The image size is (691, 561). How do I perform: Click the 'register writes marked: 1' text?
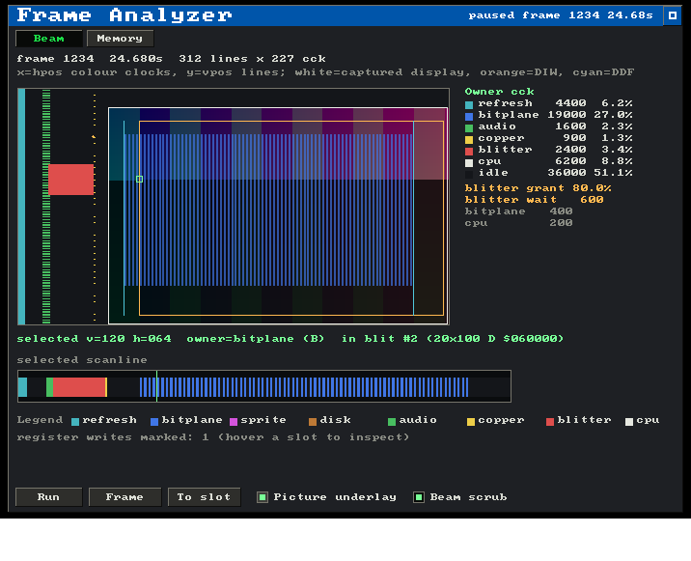point(113,437)
